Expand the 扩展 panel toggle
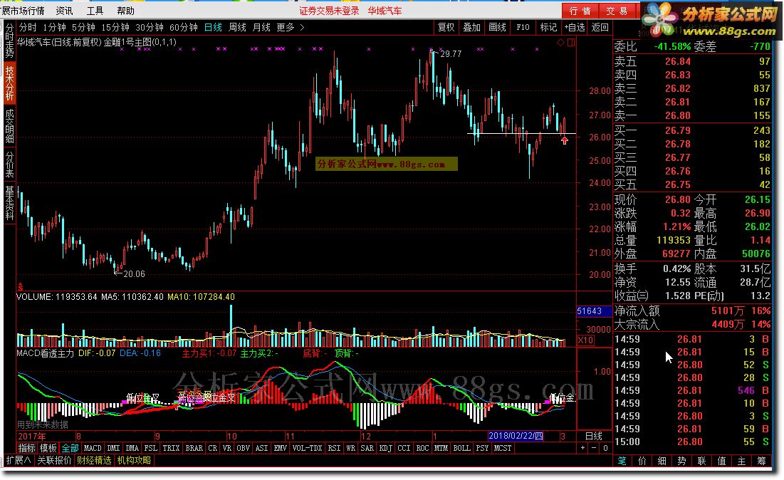The width and height of the screenshot is (784, 480). [19, 460]
